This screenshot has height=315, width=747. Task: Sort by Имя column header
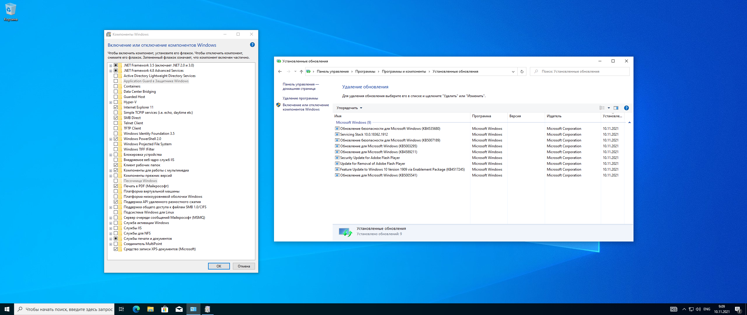[402, 116]
